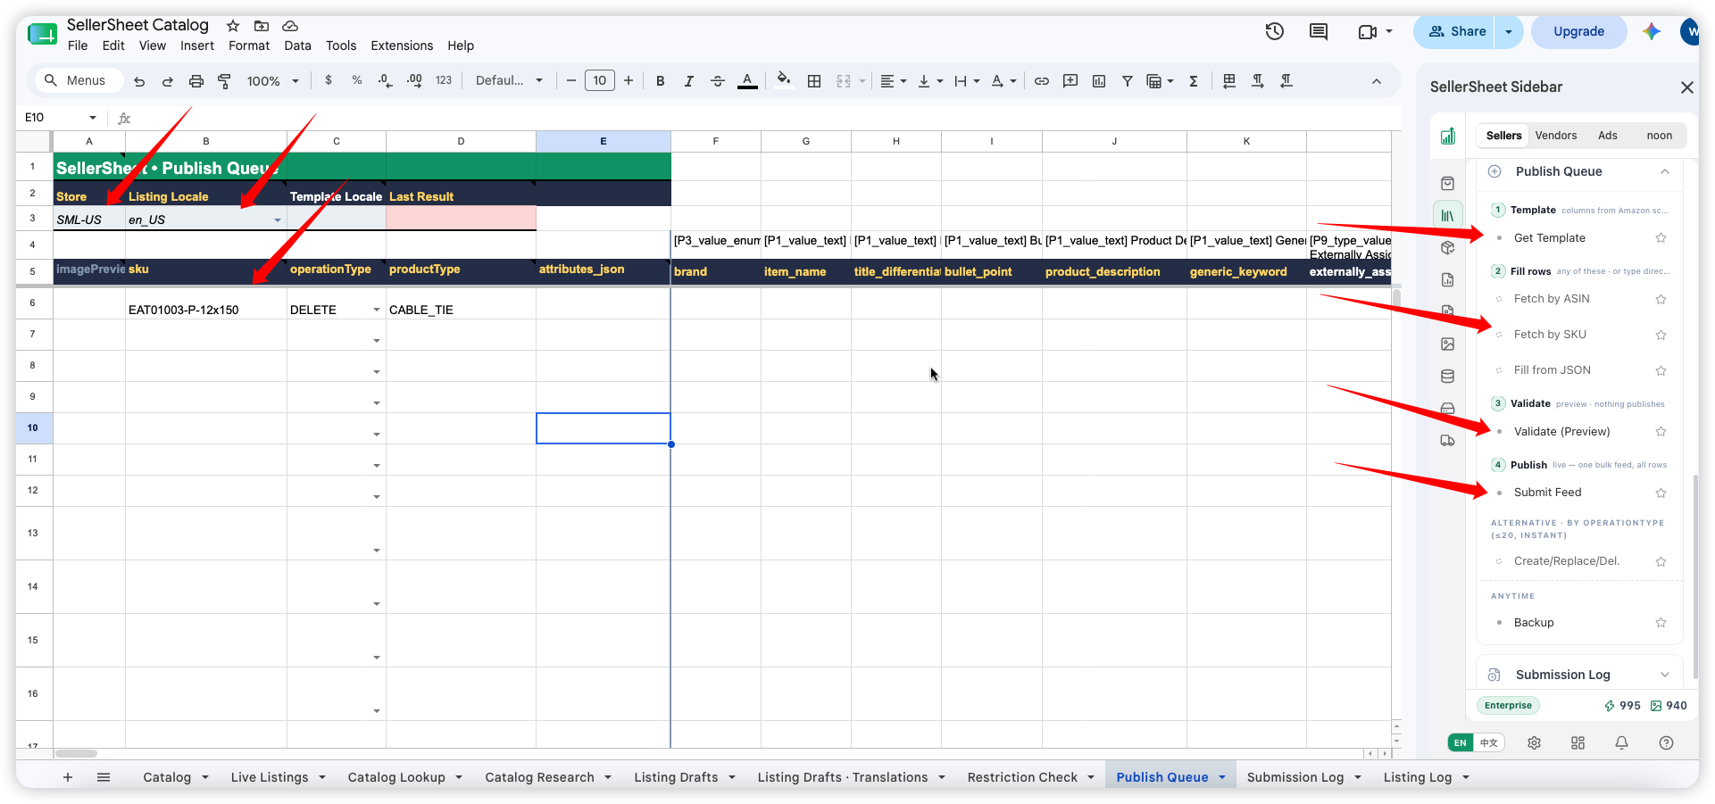The width and height of the screenshot is (1715, 804).
Task: Open the Gemini sparkle assistant
Action: point(1652,31)
